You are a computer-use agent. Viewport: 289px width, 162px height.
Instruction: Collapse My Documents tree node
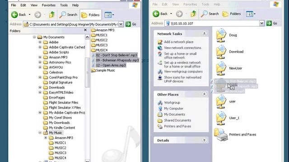[x=34, y=37]
